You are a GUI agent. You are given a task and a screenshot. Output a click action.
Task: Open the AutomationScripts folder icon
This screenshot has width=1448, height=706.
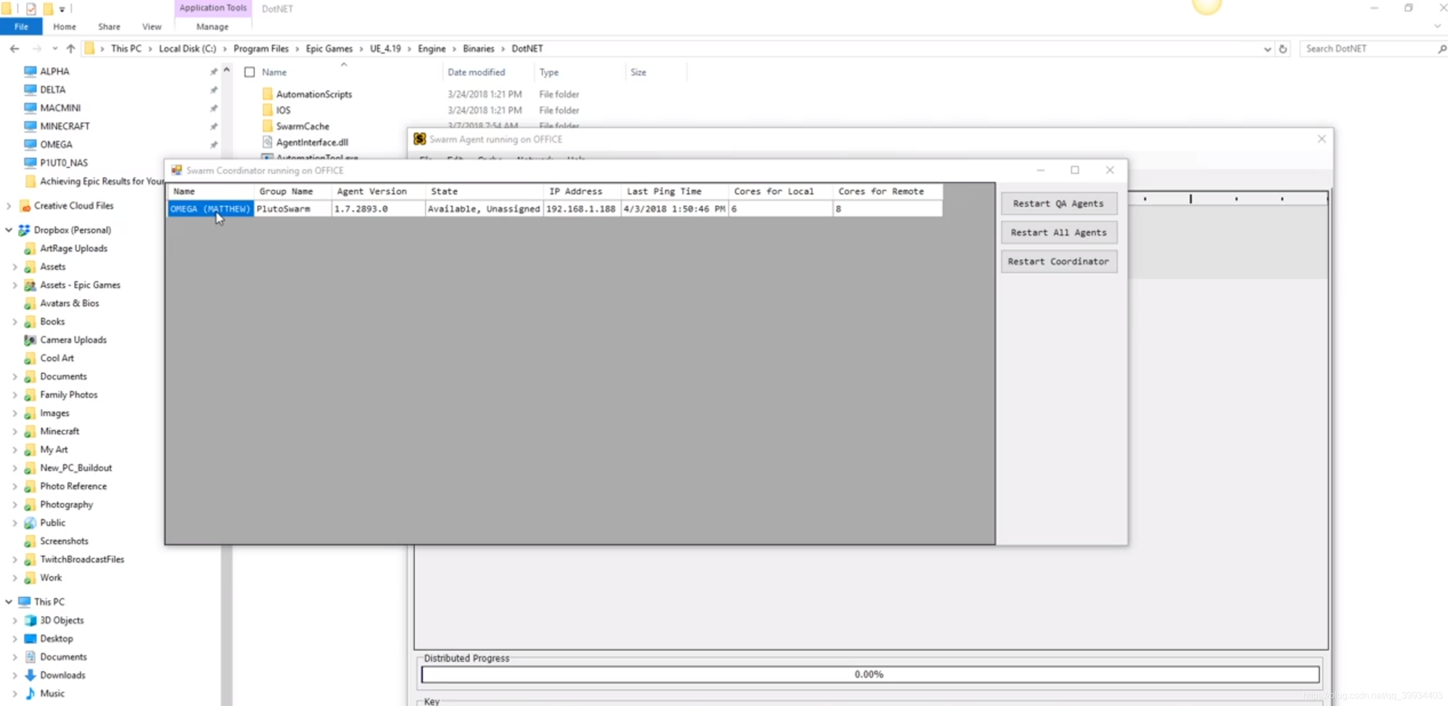[267, 94]
